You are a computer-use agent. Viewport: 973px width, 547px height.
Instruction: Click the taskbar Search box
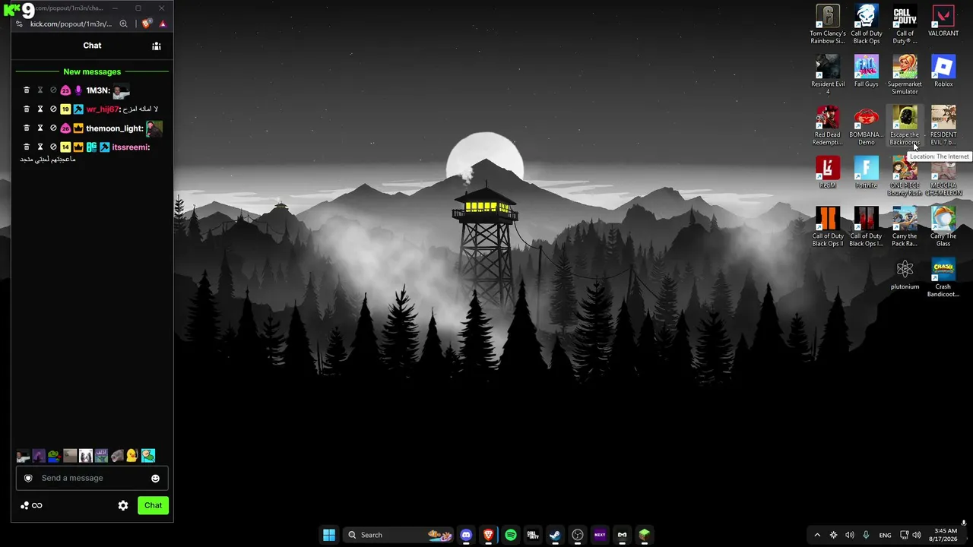(x=398, y=535)
